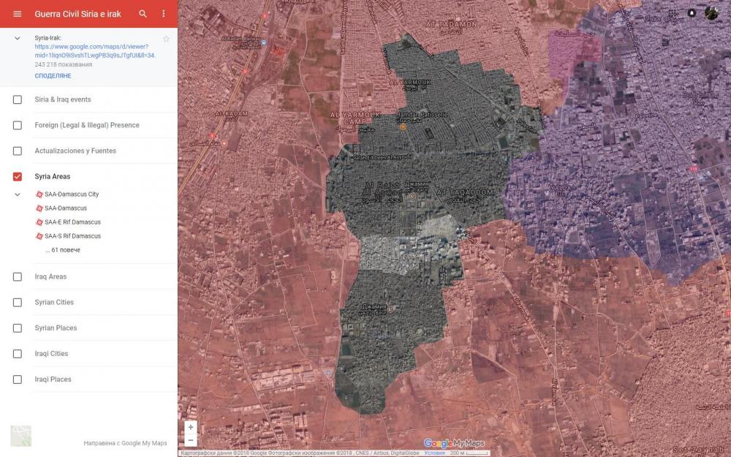Star this map with the star icon

(x=166, y=39)
